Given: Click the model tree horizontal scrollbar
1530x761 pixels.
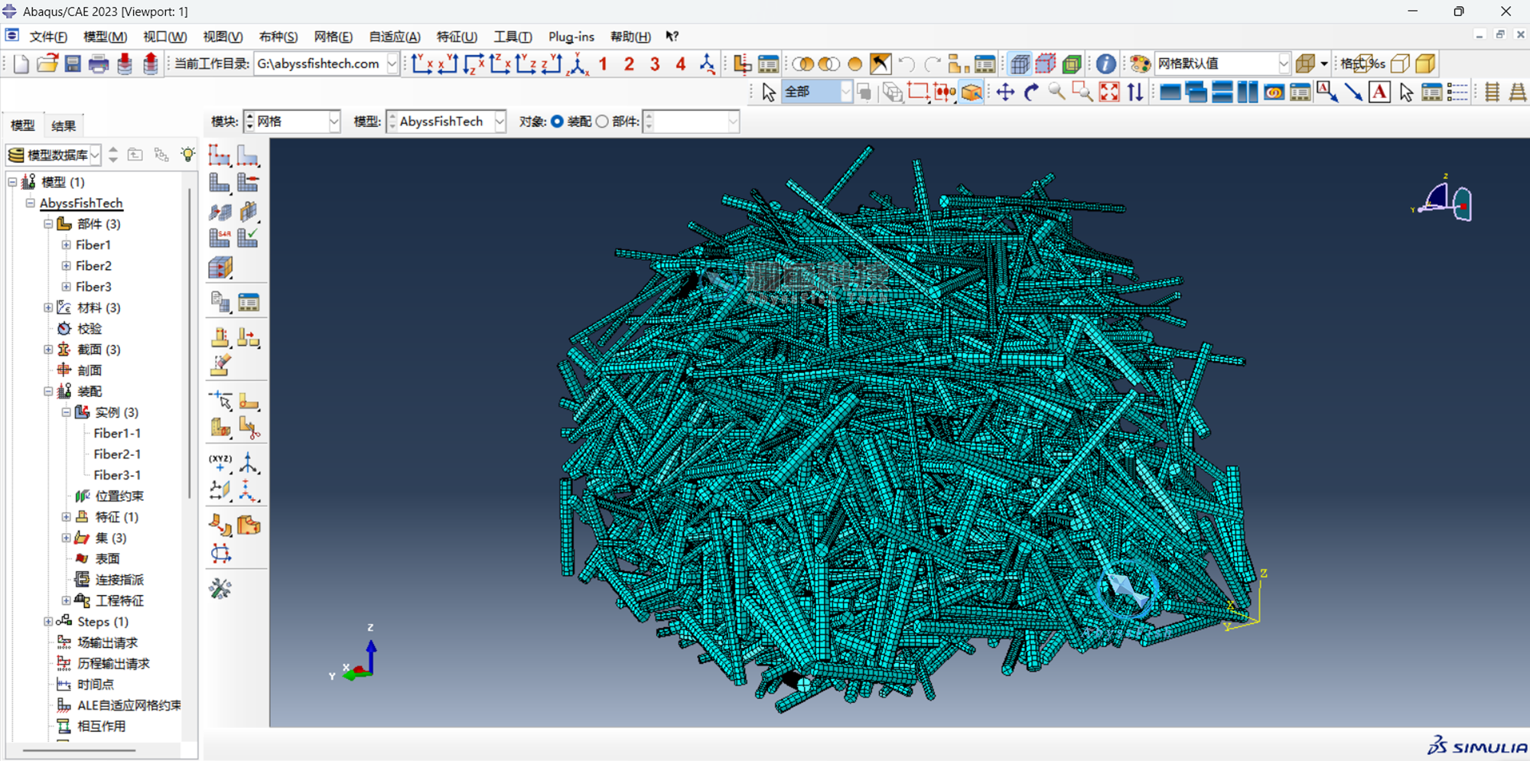Looking at the screenshot, I should click(x=79, y=751).
